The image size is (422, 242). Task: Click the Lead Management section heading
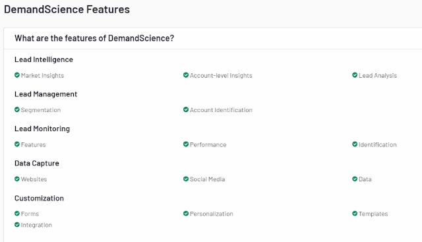[x=45, y=94]
